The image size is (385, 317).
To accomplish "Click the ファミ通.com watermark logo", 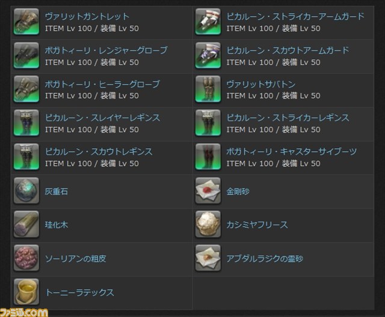I will coord(24,313).
